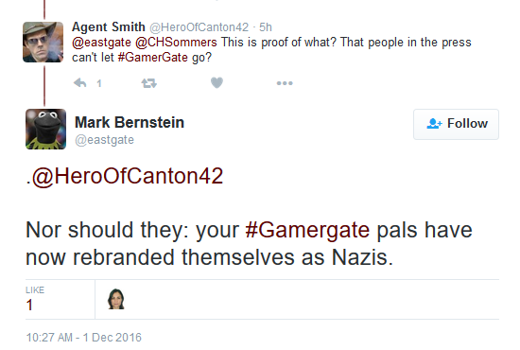Open Agent Smith's display name
Image resolution: width=520 pixels, height=350 pixels.
pos(109,26)
